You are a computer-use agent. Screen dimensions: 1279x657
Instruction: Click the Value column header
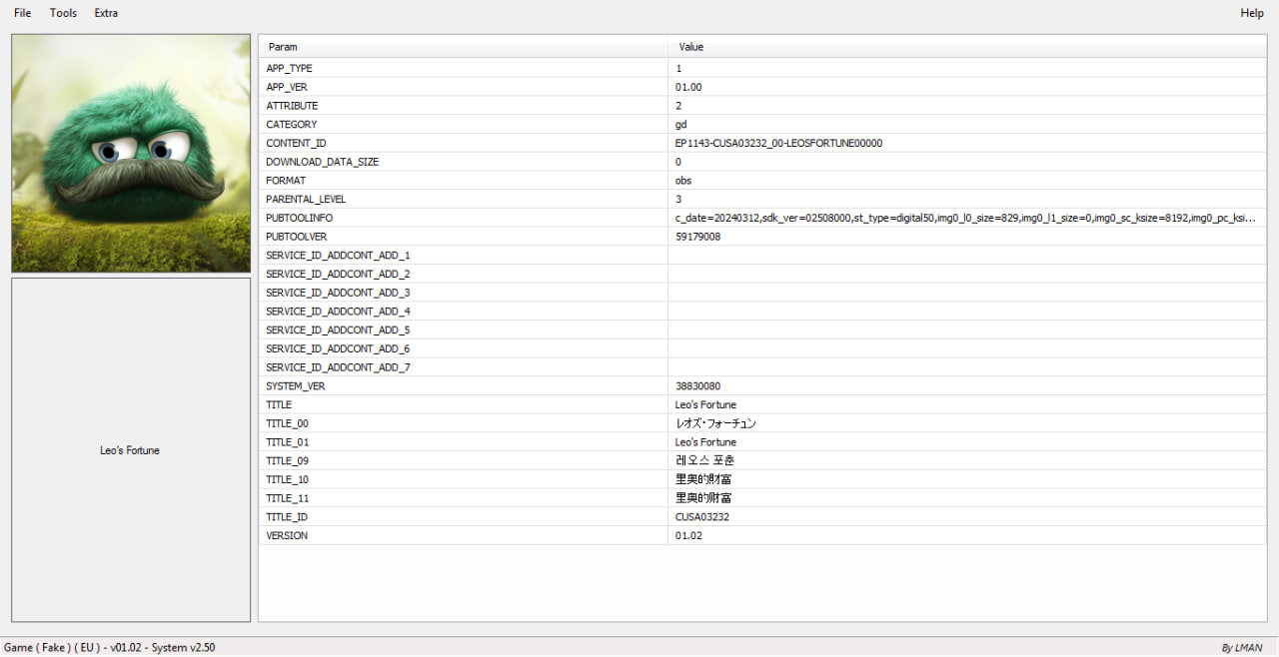(967, 47)
